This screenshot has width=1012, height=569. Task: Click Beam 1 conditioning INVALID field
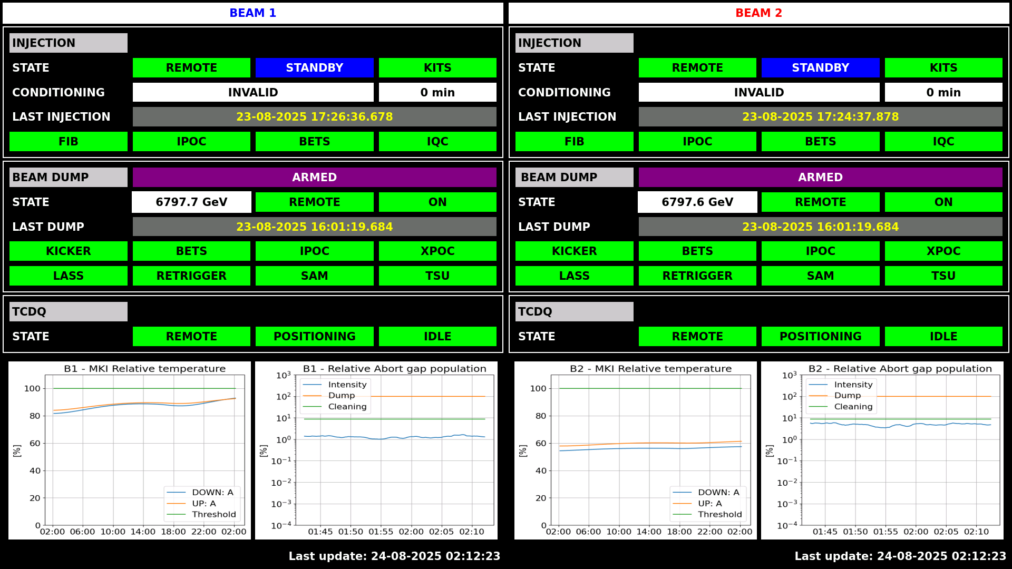point(252,92)
